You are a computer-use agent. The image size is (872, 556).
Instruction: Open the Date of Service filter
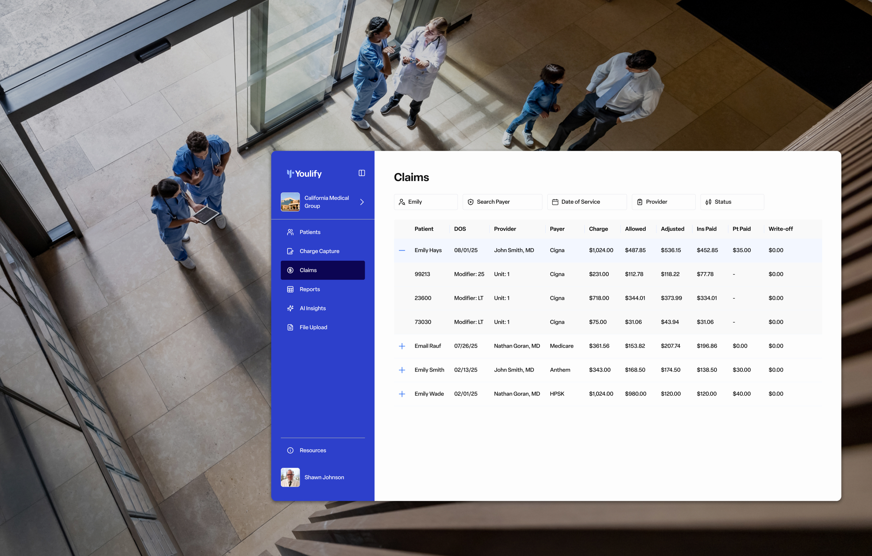tap(587, 202)
